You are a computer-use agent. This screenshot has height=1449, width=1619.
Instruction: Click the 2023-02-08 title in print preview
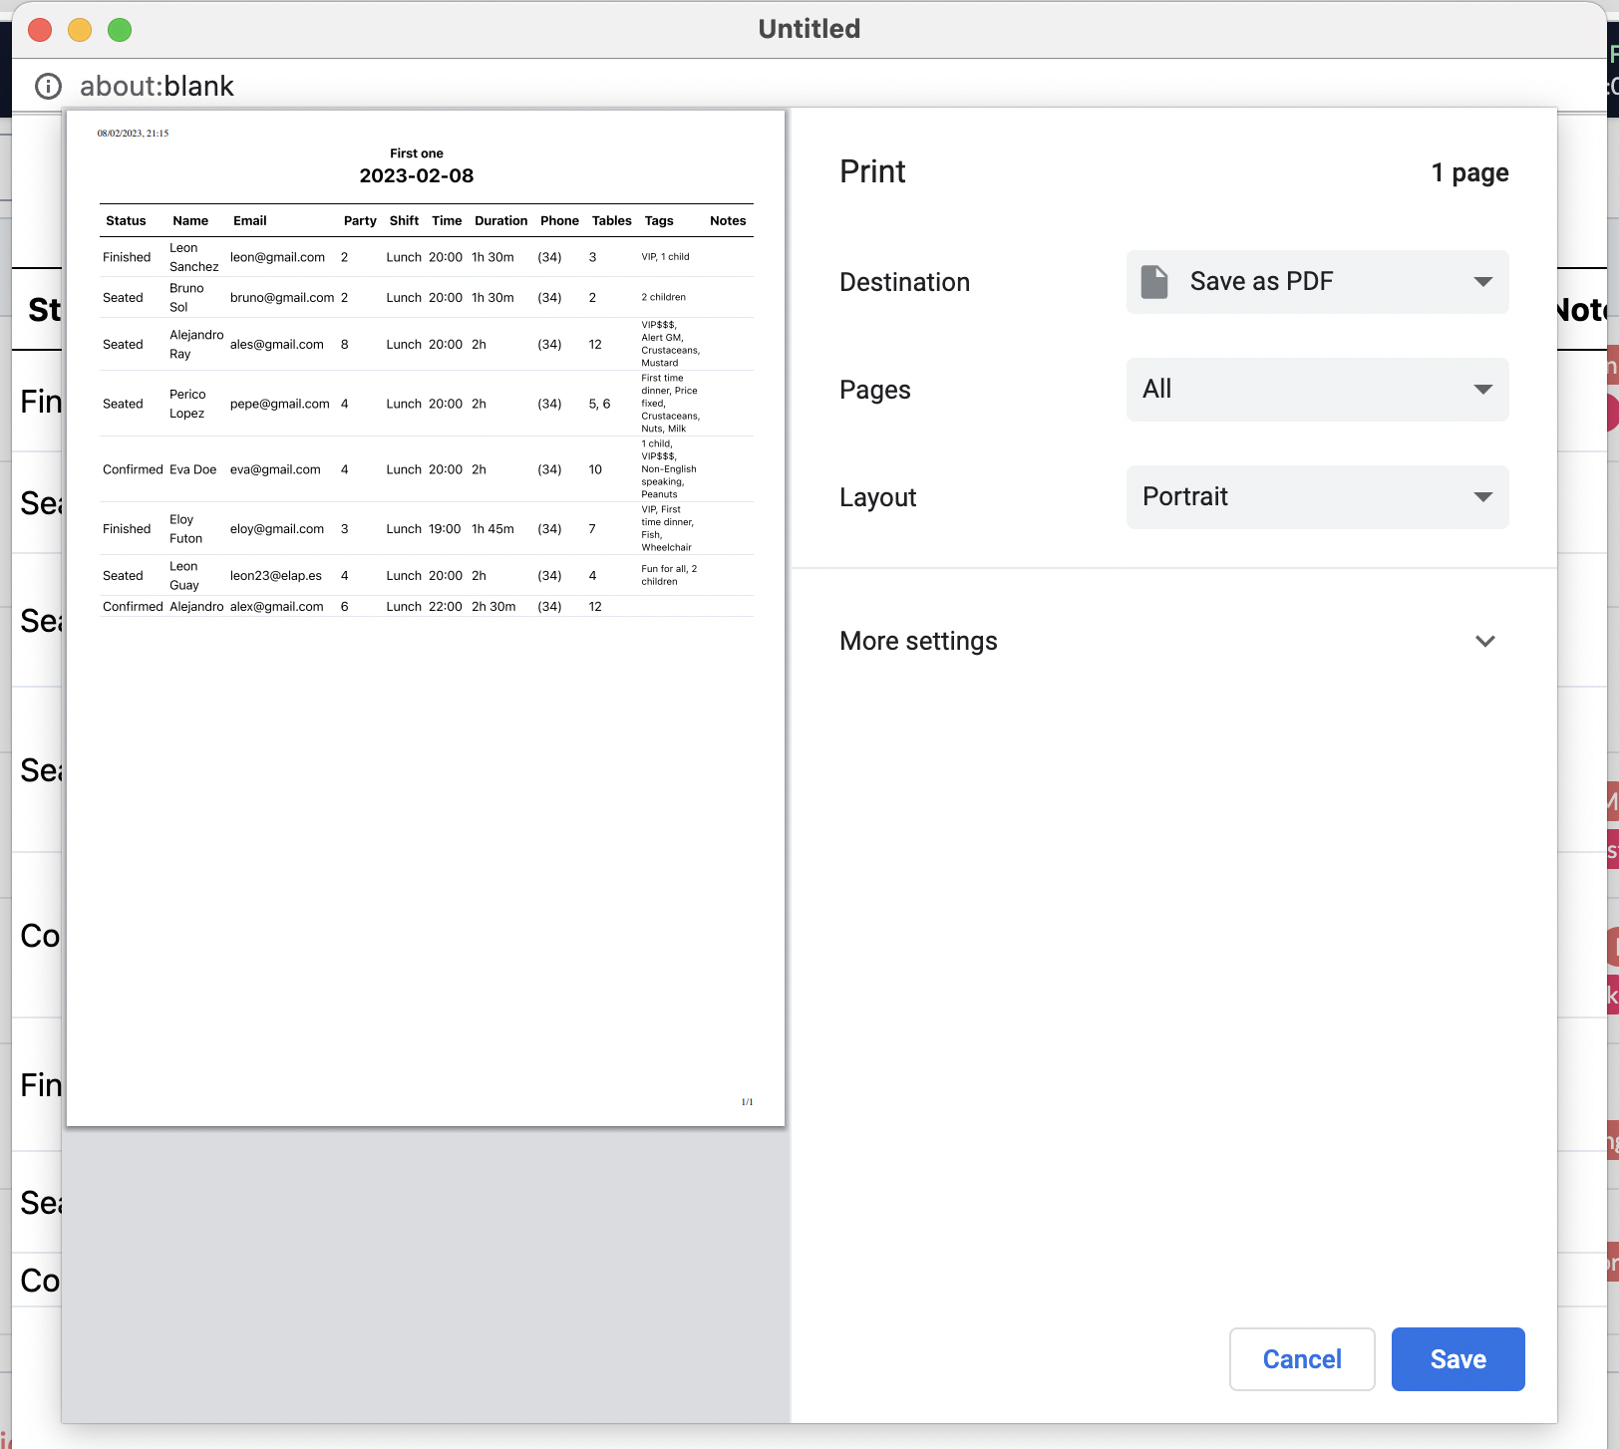click(x=416, y=176)
